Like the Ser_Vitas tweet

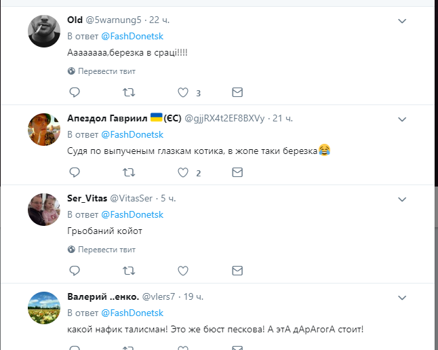point(182,271)
